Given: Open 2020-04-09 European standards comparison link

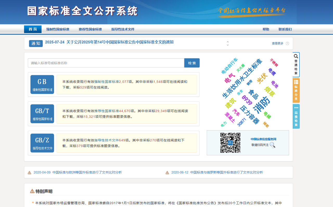Looking at the screenshot, I should tap(78, 172).
